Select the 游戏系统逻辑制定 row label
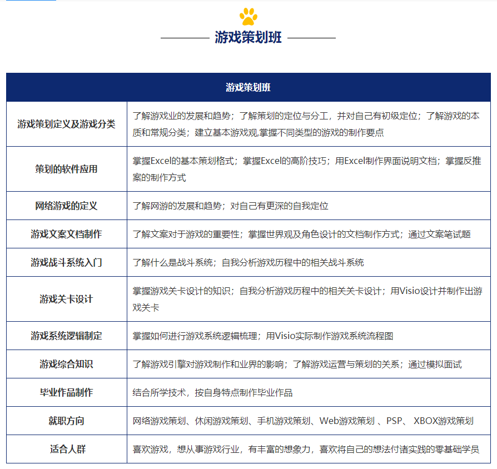 coord(66,336)
